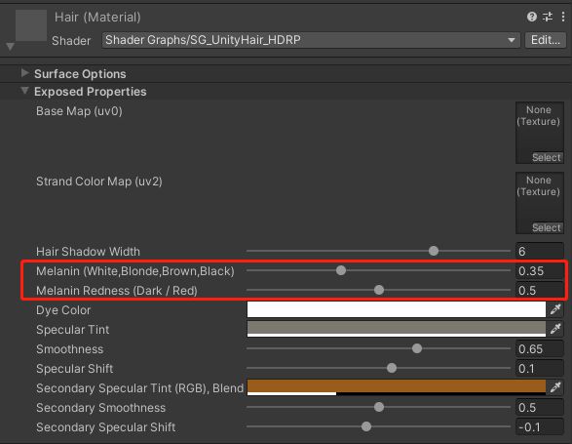This screenshot has width=572, height=444.
Task: Open the Specular Tint color swatch
Action: 397,329
